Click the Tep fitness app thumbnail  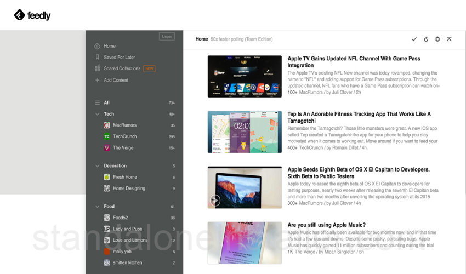click(245, 132)
